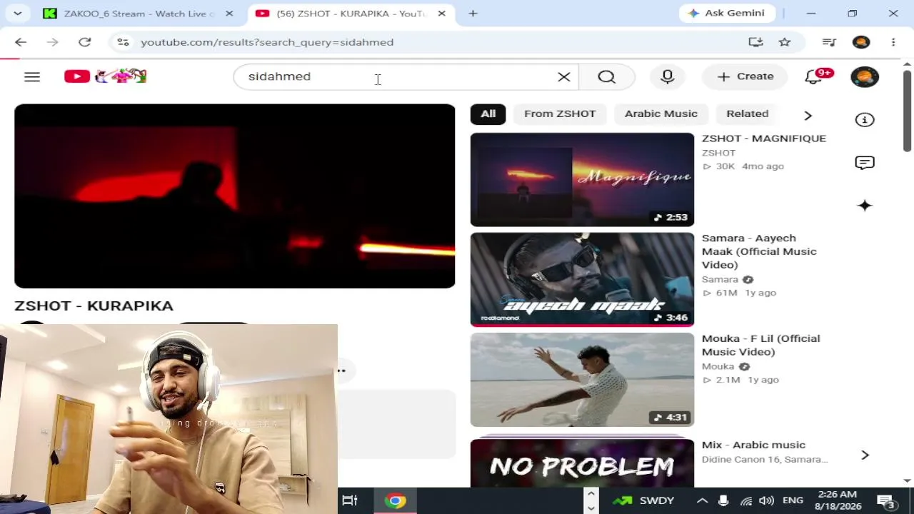This screenshot has height=514, width=914.
Task: Open the MAGNIFIQUE video thumbnail
Action: click(x=582, y=179)
